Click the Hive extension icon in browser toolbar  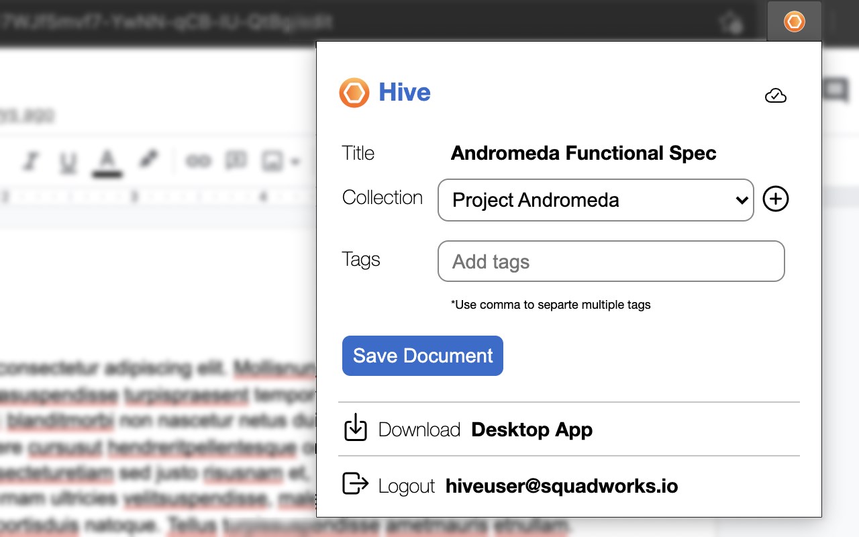coord(795,21)
